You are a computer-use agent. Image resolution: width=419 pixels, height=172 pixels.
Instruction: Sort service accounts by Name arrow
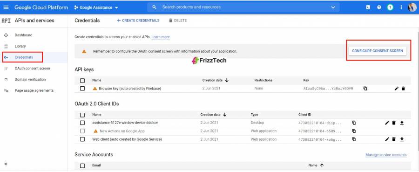322,165
